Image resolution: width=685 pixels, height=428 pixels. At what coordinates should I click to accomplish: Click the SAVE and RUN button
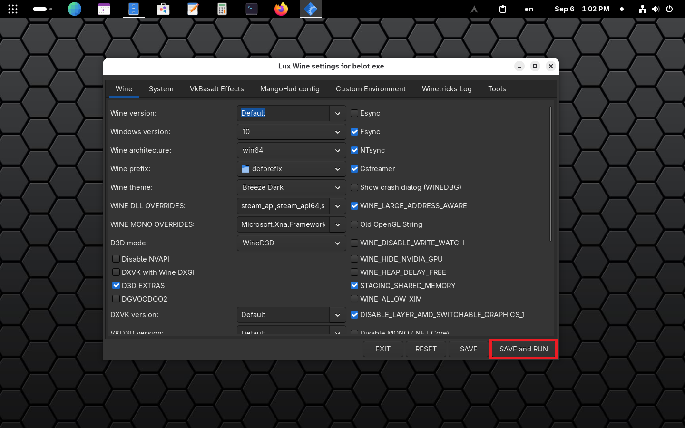(524, 349)
